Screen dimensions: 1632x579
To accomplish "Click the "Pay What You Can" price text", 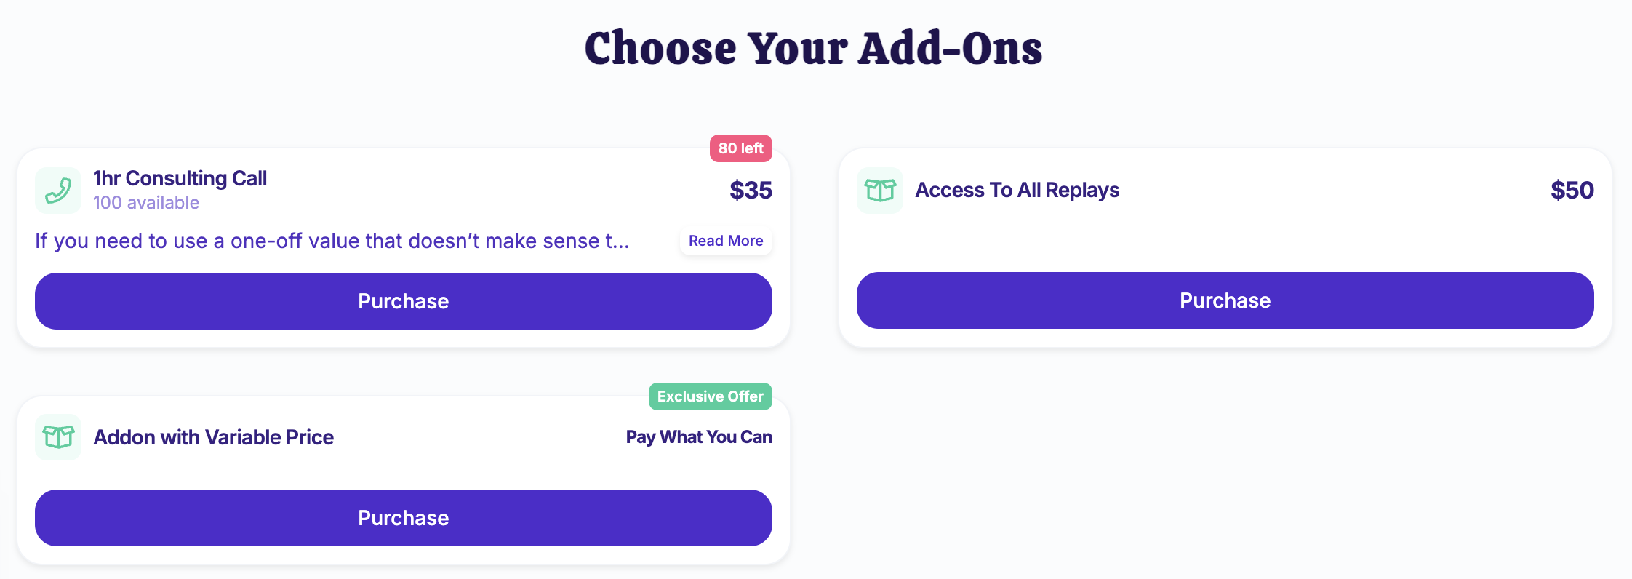I will tap(699, 437).
